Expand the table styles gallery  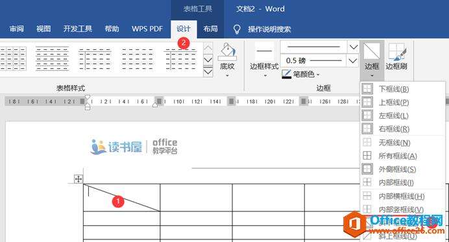coord(208,72)
